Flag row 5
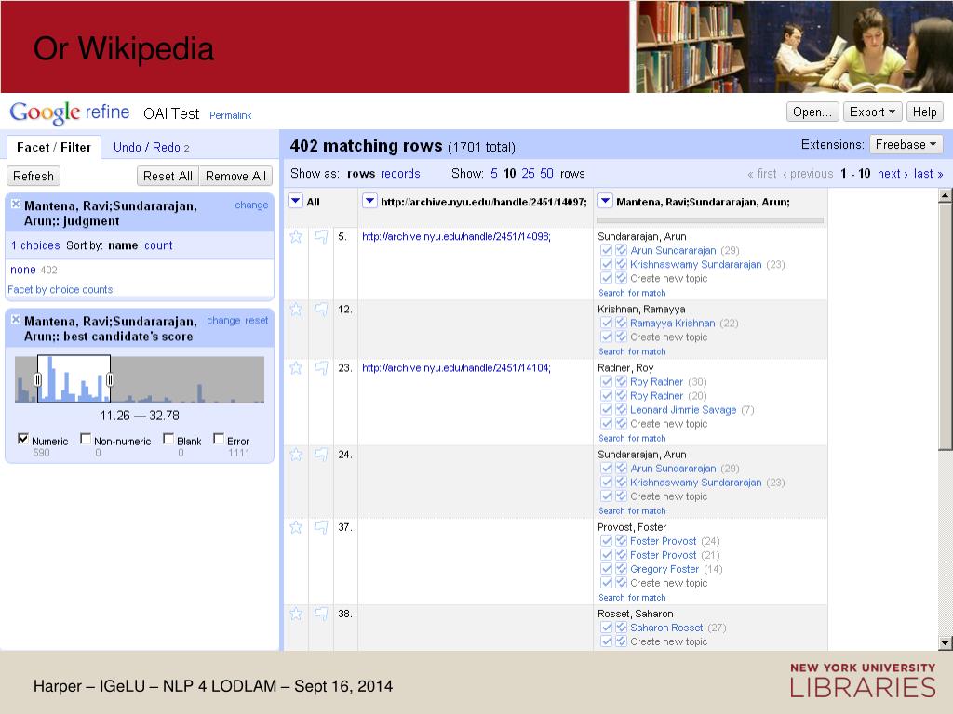The width and height of the screenshot is (953, 714). coord(321,237)
